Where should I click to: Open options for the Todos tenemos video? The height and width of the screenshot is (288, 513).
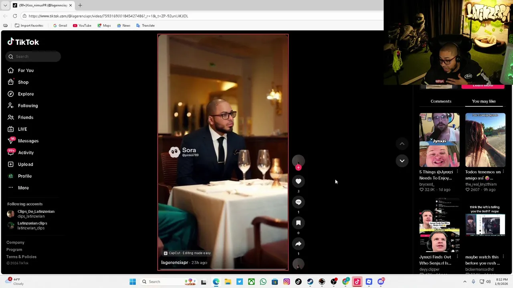coord(503,172)
